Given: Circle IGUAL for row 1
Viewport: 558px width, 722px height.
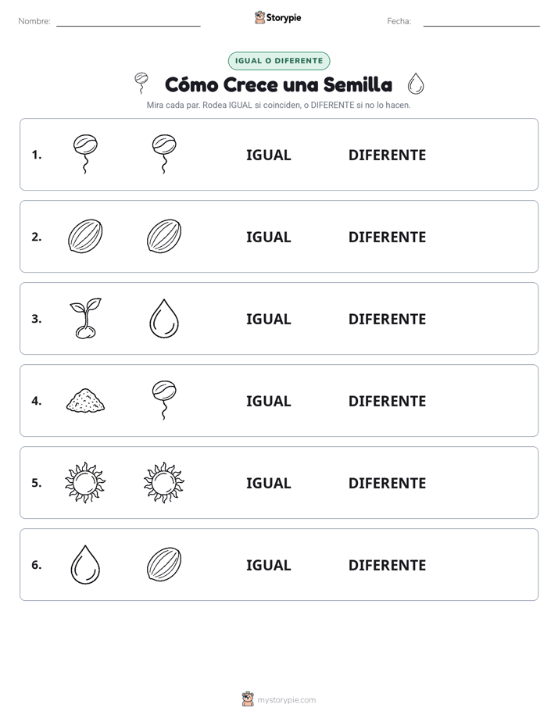Looking at the screenshot, I should 268,155.
